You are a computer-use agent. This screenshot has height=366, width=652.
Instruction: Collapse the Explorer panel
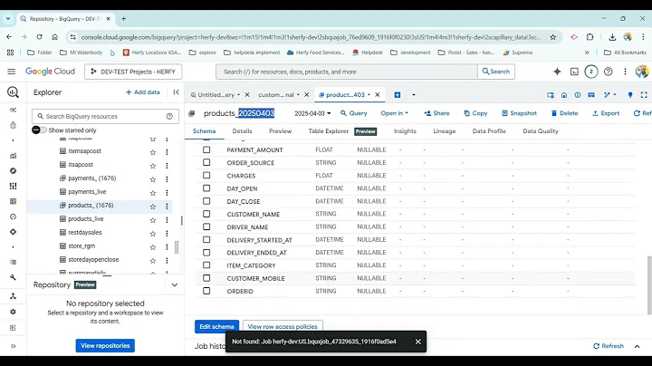click(x=176, y=92)
